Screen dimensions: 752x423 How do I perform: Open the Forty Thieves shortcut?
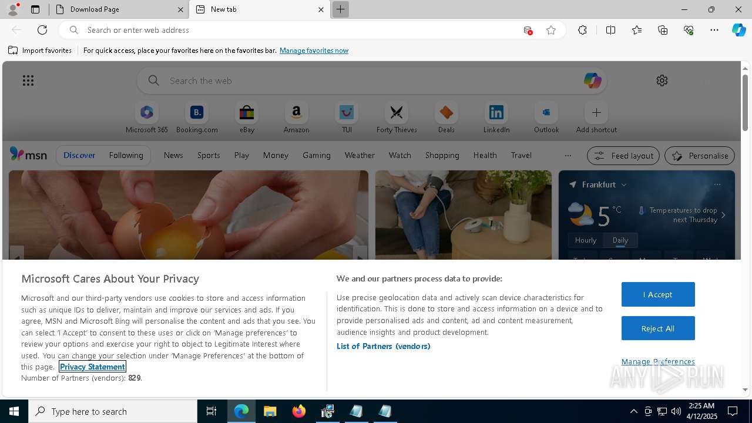coord(397,118)
